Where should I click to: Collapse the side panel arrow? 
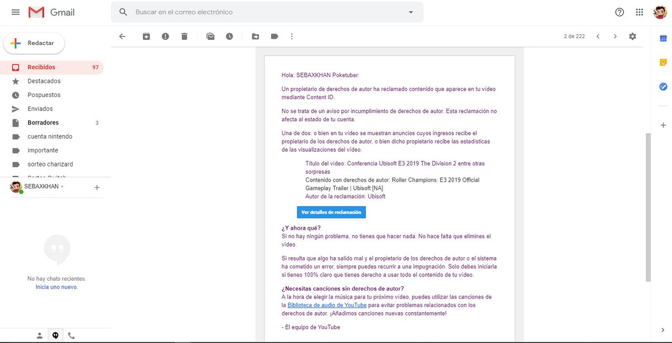point(663,330)
